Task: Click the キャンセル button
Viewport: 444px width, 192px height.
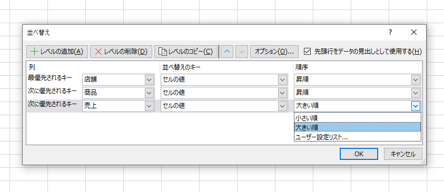Action: [x=403, y=154]
